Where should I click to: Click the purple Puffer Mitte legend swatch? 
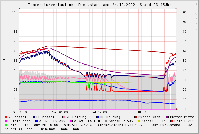pyautogui.click(x=167, y=117)
